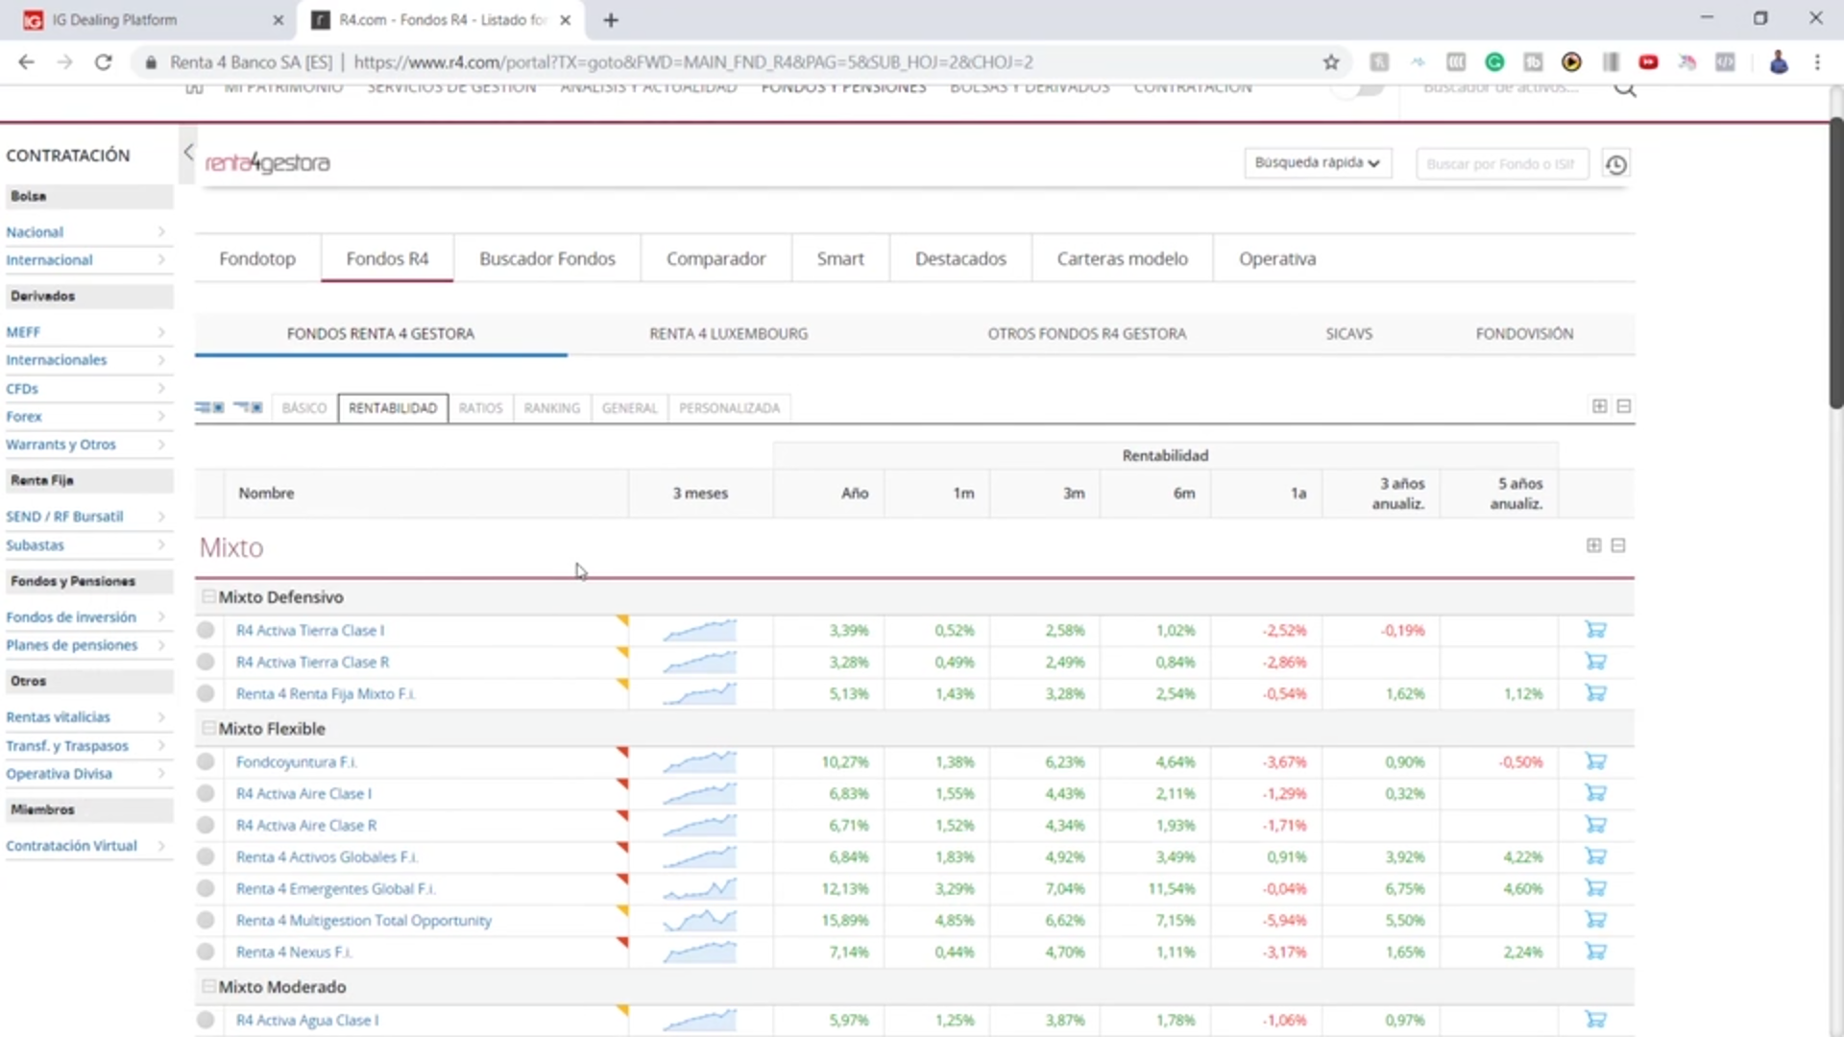The image size is (1844, 1037).
Task: Open browser profile avatar
Action: click(1779, 62)
